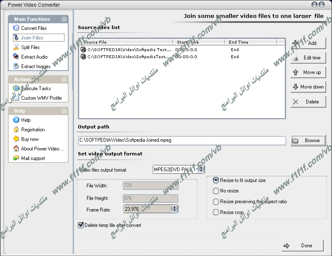Select Resize to fit output size
Viewport: 332px width, 256px height.
pyautogui.click(x=216, y=180)
